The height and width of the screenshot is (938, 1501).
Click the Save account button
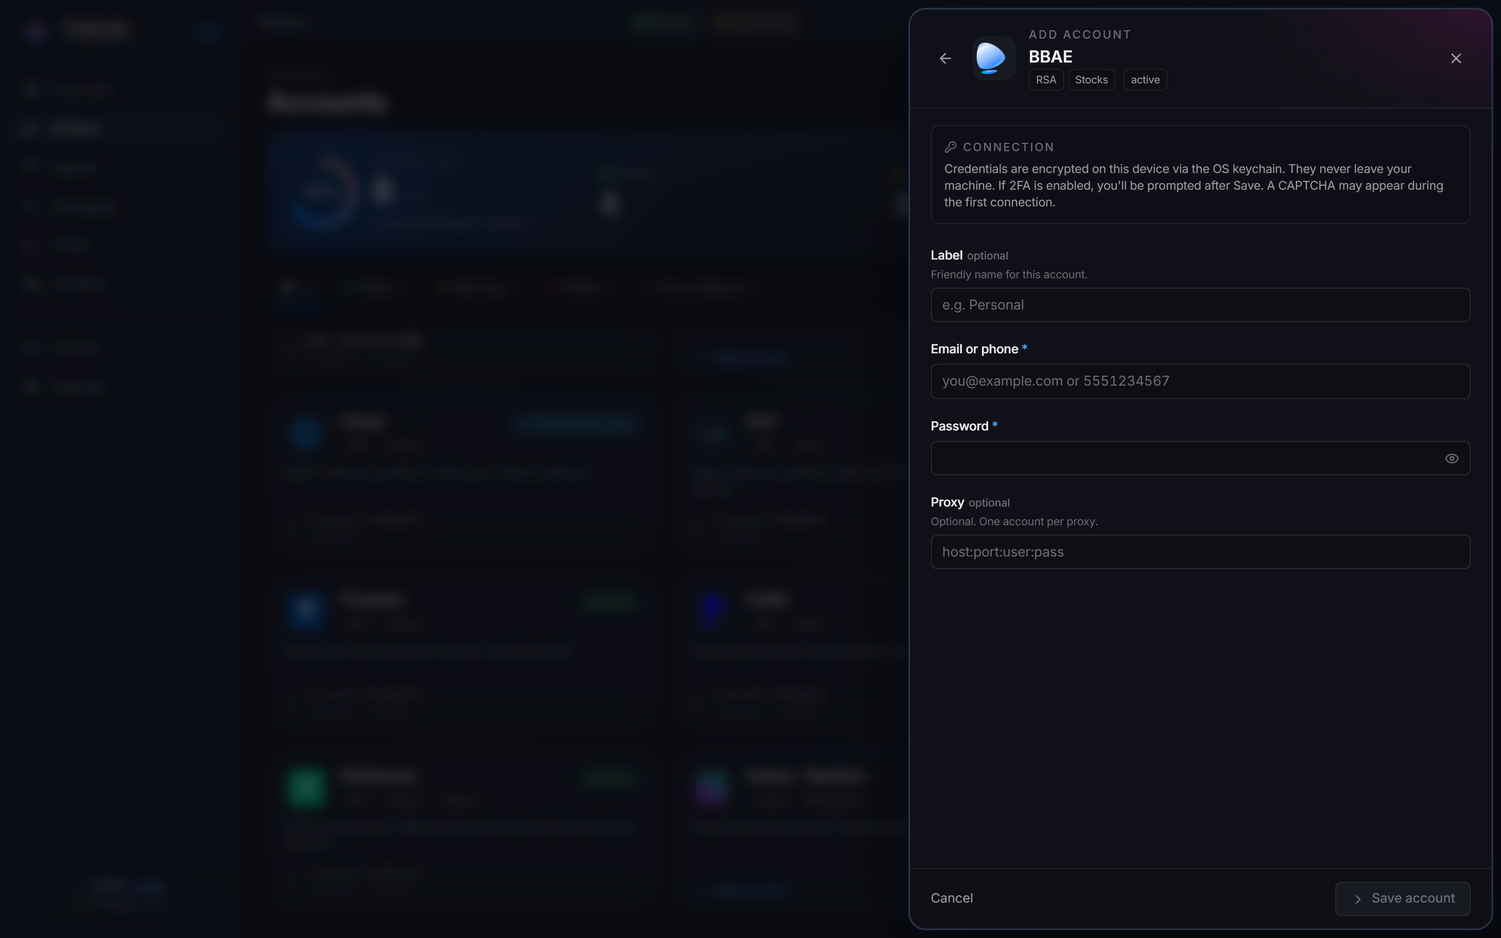tap(1402, 899)
